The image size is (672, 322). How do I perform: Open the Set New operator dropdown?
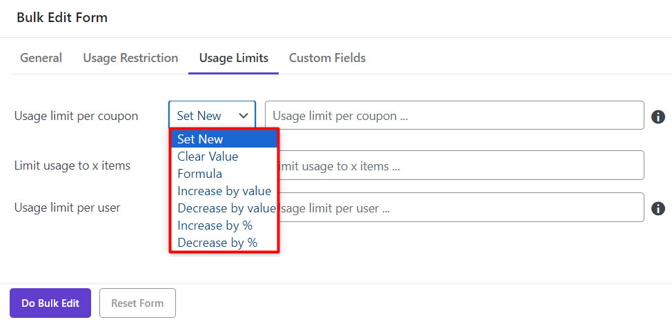coord(212,116)
